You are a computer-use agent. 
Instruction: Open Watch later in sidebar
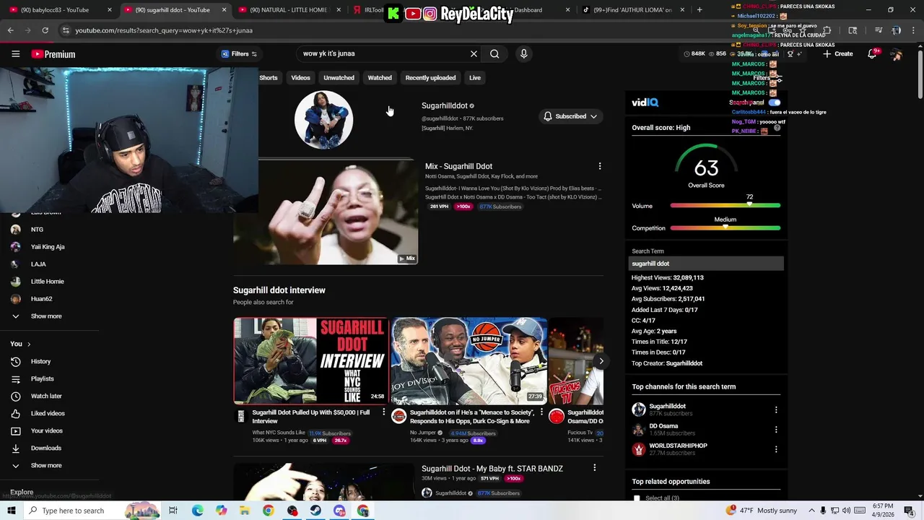pos(46,396)
